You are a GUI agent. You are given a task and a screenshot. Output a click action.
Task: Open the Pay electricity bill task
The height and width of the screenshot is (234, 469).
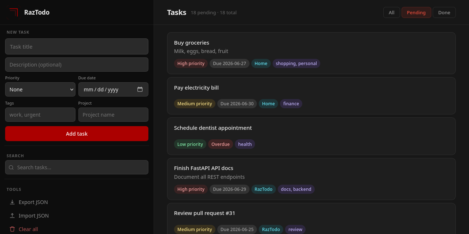[x=196, y=88]
